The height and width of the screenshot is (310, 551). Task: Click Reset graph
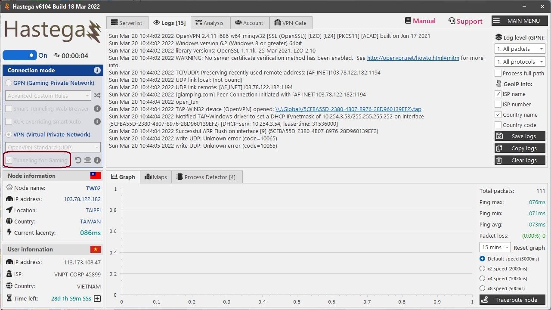(x=529, y=248)
